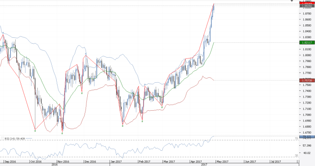The height and width of the screenshot is (166, 315).
Task: Click the 30 oversold level label in the RSI panel
Action: coord(296,156)
